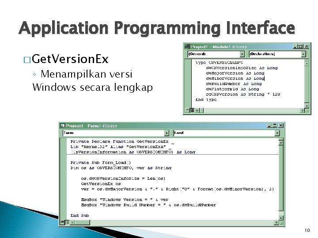This screenshot has width=318, height=238.
Task: Open the Load procedure dropdown in Form1 window
Action: tap(227, 133)
